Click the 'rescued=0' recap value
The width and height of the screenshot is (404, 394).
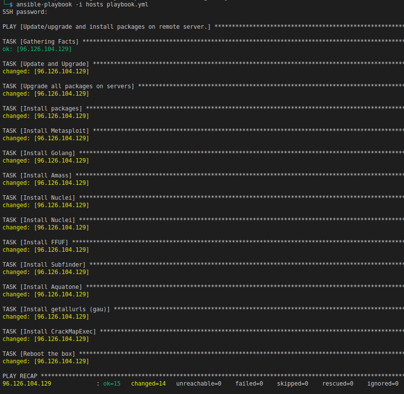click(338, 384)
